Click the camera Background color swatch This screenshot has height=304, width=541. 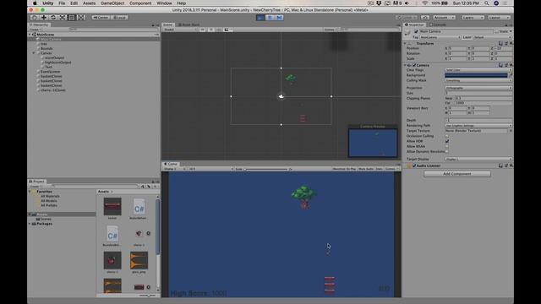(x=476, y=75)
